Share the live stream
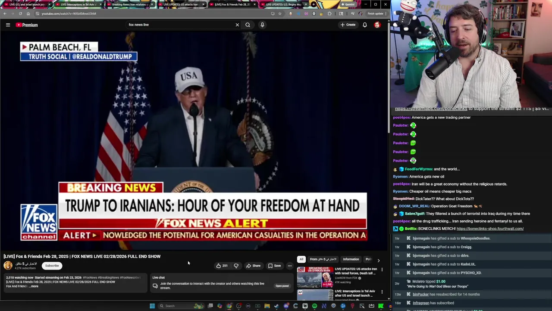Viewport: 552px width, 311px height. (x=254, y=266)
